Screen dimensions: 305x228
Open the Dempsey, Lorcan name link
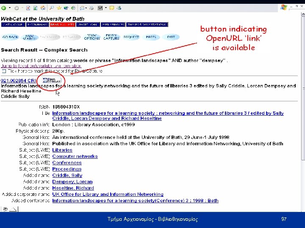click(x=72, y=182)
